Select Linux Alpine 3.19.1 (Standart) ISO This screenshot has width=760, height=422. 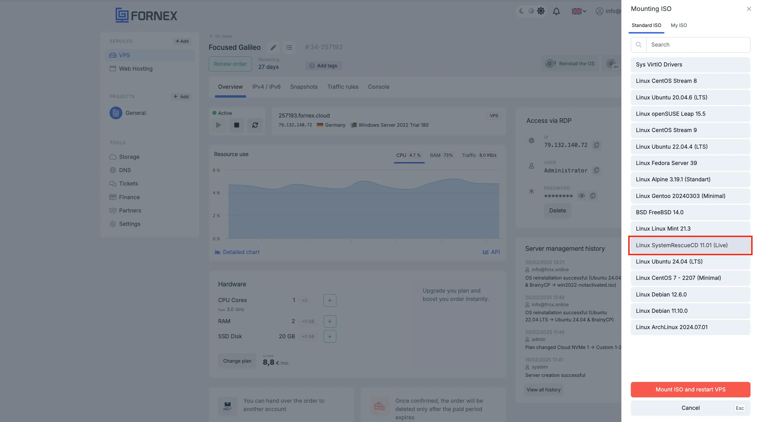[691, 179]
